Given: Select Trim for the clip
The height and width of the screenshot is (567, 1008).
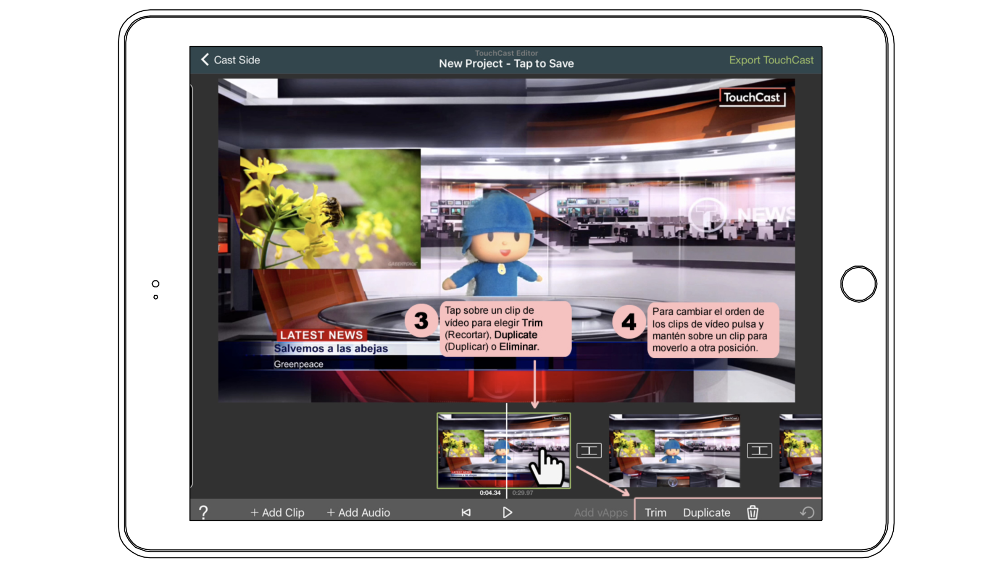Looking at the screenshot, I should (655, 512).
